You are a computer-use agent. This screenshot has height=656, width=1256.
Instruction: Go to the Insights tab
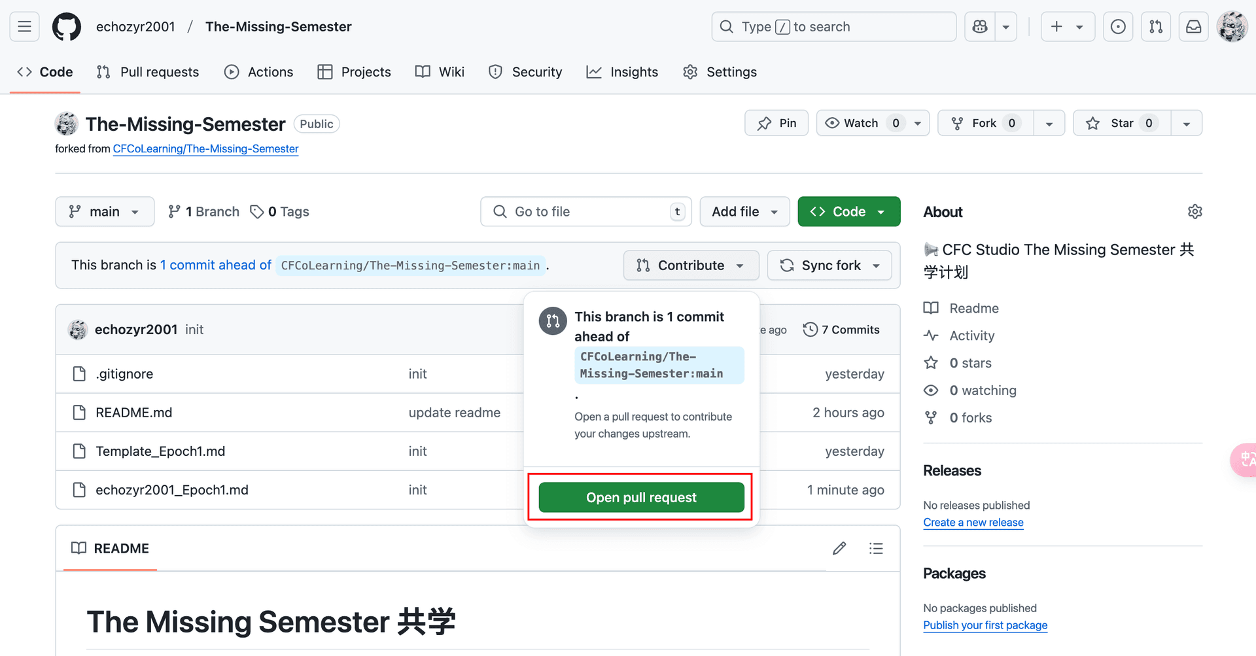click(622, 72)
